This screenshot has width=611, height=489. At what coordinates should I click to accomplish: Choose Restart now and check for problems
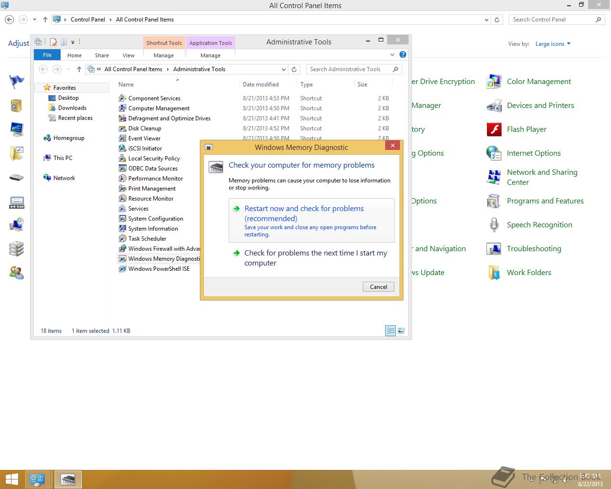[x=312, y=221]
